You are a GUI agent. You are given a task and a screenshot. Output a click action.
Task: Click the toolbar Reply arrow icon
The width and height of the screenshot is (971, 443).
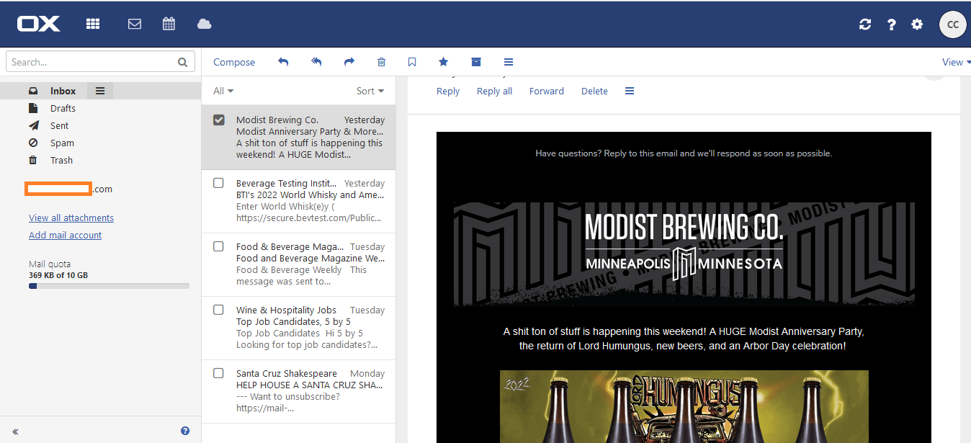[x=283, y=62]
